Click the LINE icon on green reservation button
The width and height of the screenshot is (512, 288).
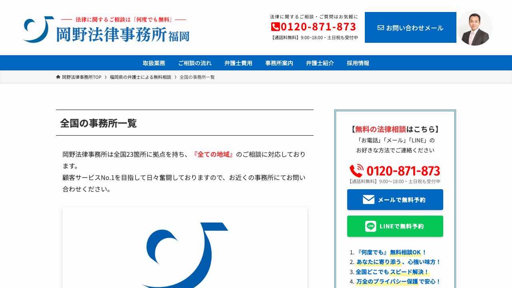(371, 226)
